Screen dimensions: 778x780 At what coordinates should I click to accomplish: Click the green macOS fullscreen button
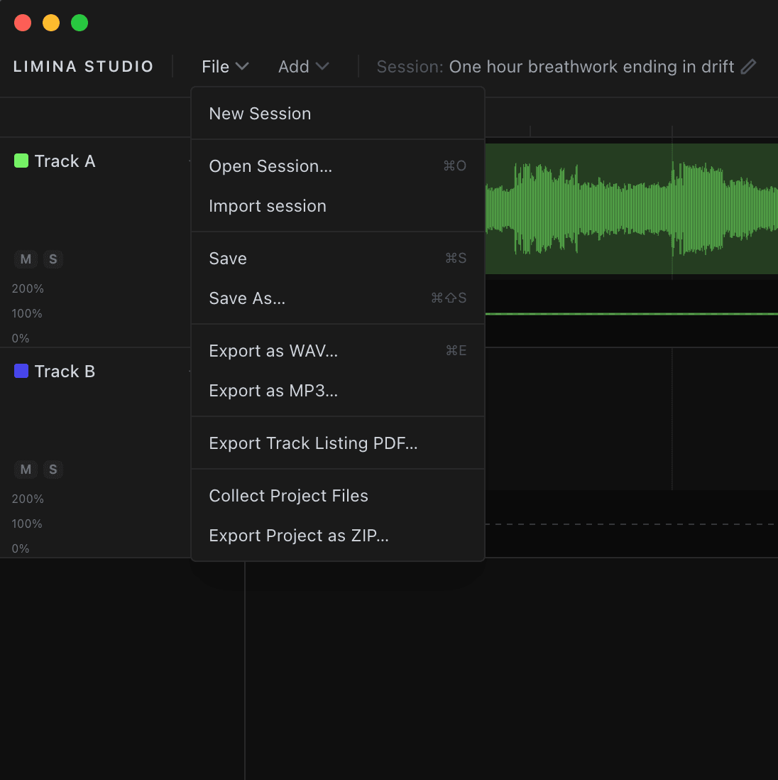pyautogui.click(x=80, y=23)
